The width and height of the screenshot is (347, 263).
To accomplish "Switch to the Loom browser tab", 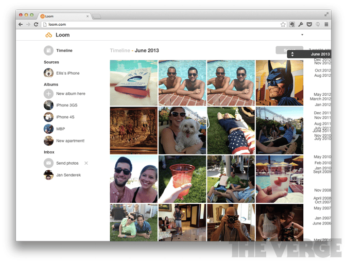I will 63,16.
